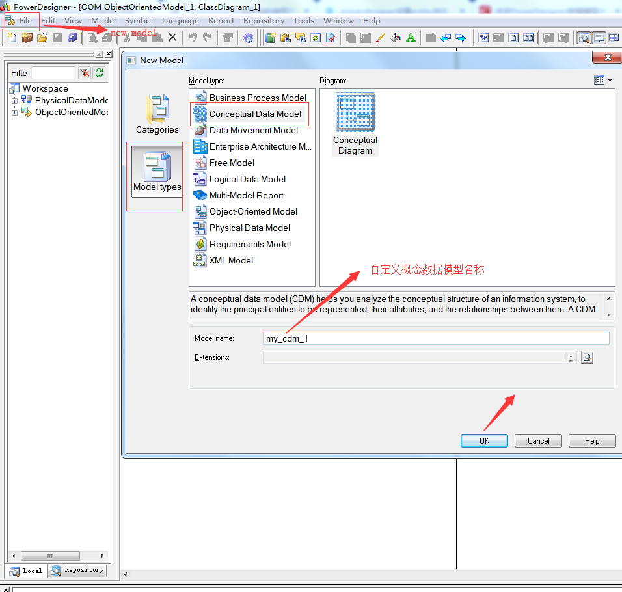The width and height of the screenshot is (622, 592).
Task: Select Free Model type
Action: (x=224, y=163)
